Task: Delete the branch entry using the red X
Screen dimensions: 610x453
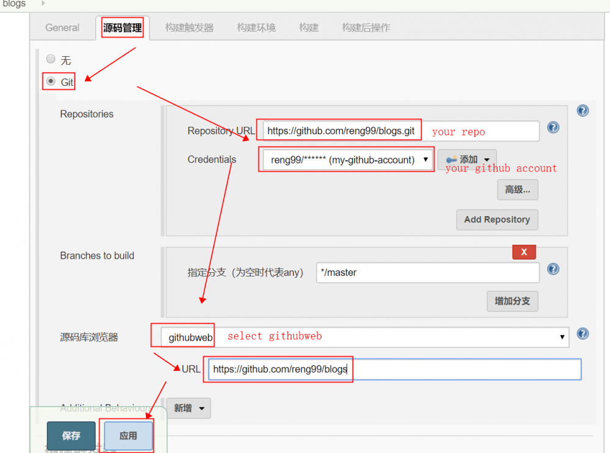Action: (x=524, y=251)
